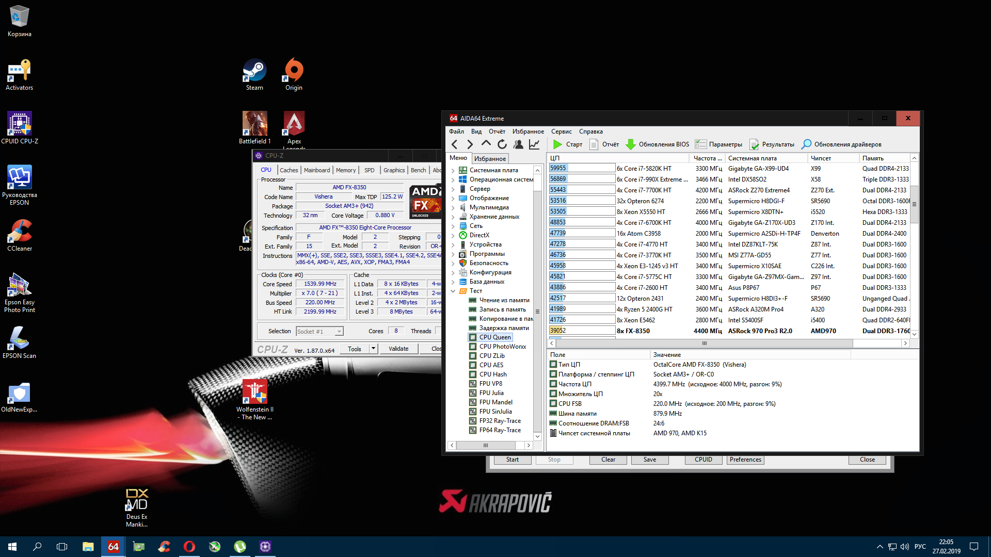Click Обновления драйверов toolbar button

pyautogui.click(x=841, y=144)
